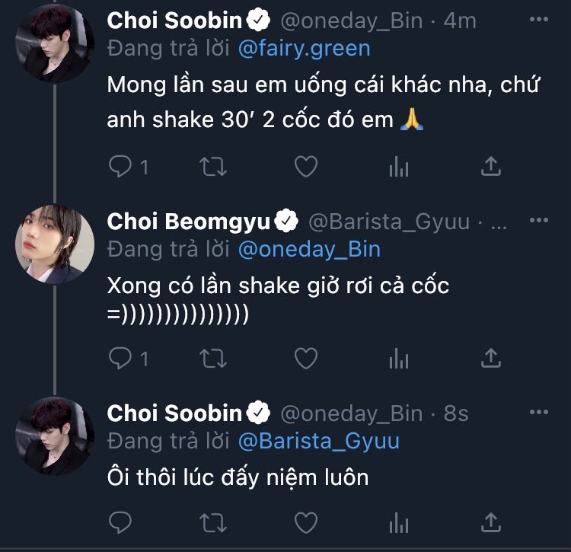Reply to Soobin's last tweet

pos(120,522)
